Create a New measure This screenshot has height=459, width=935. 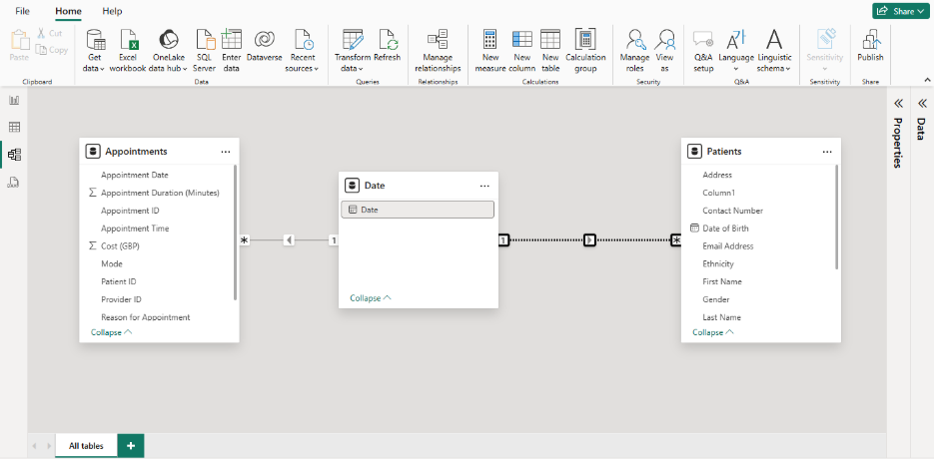click(490, 51)
